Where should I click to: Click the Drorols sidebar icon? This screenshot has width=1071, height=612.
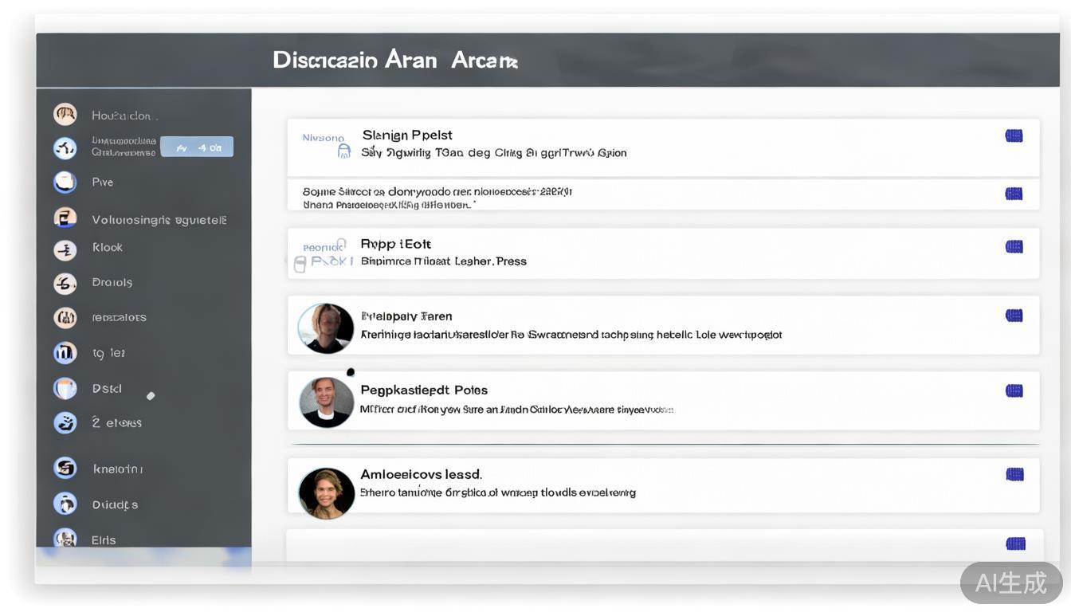tap(65, 284)
